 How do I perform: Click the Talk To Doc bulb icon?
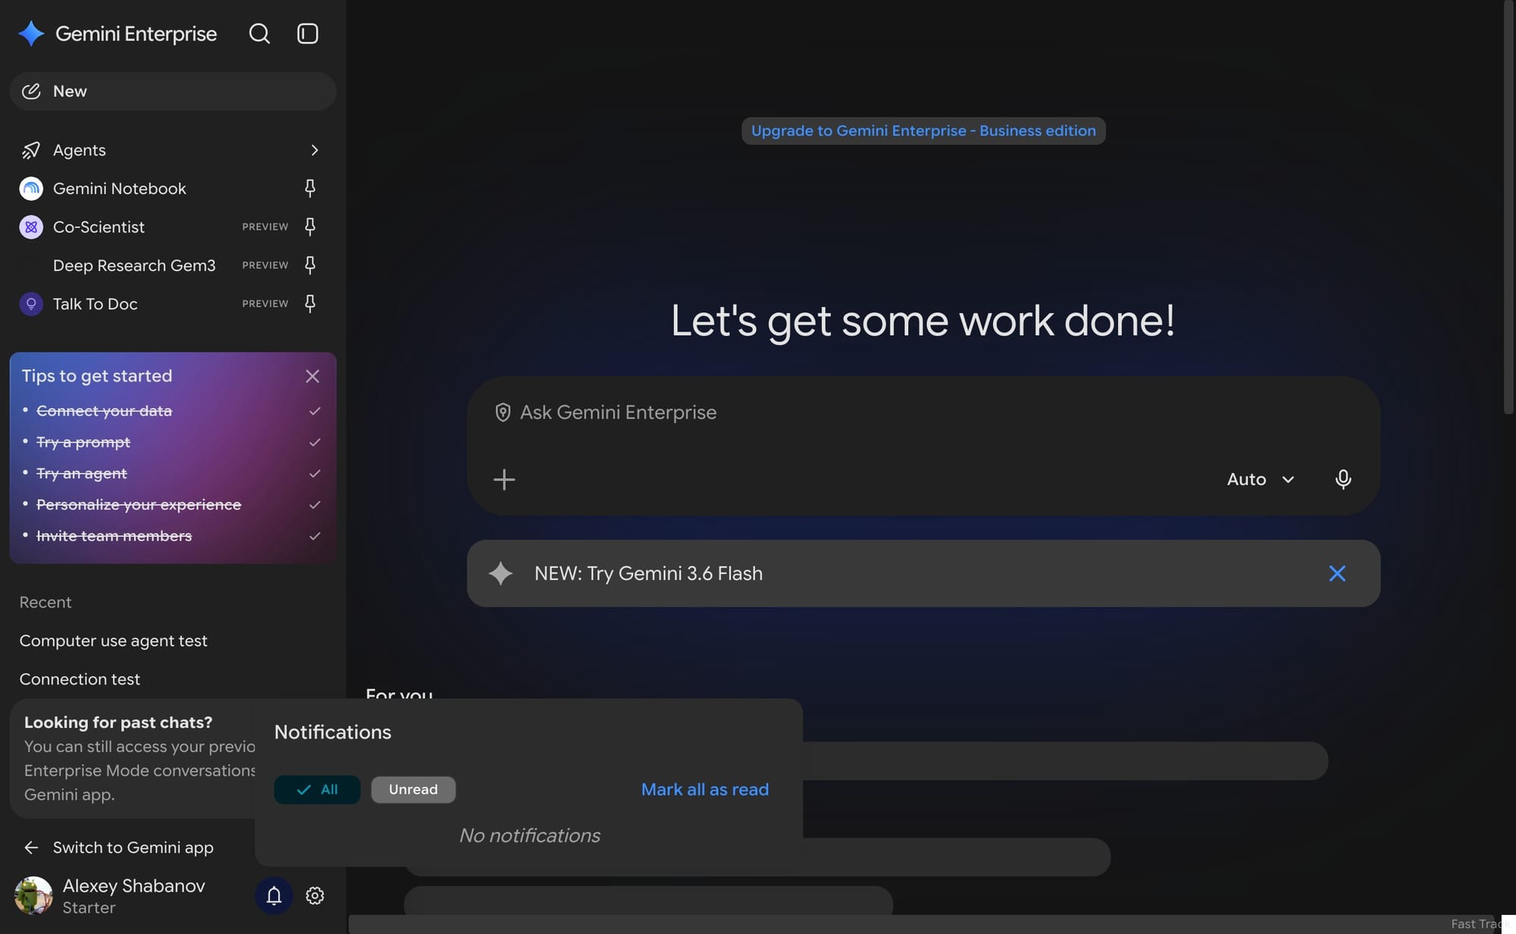click(x=31, y=304)
